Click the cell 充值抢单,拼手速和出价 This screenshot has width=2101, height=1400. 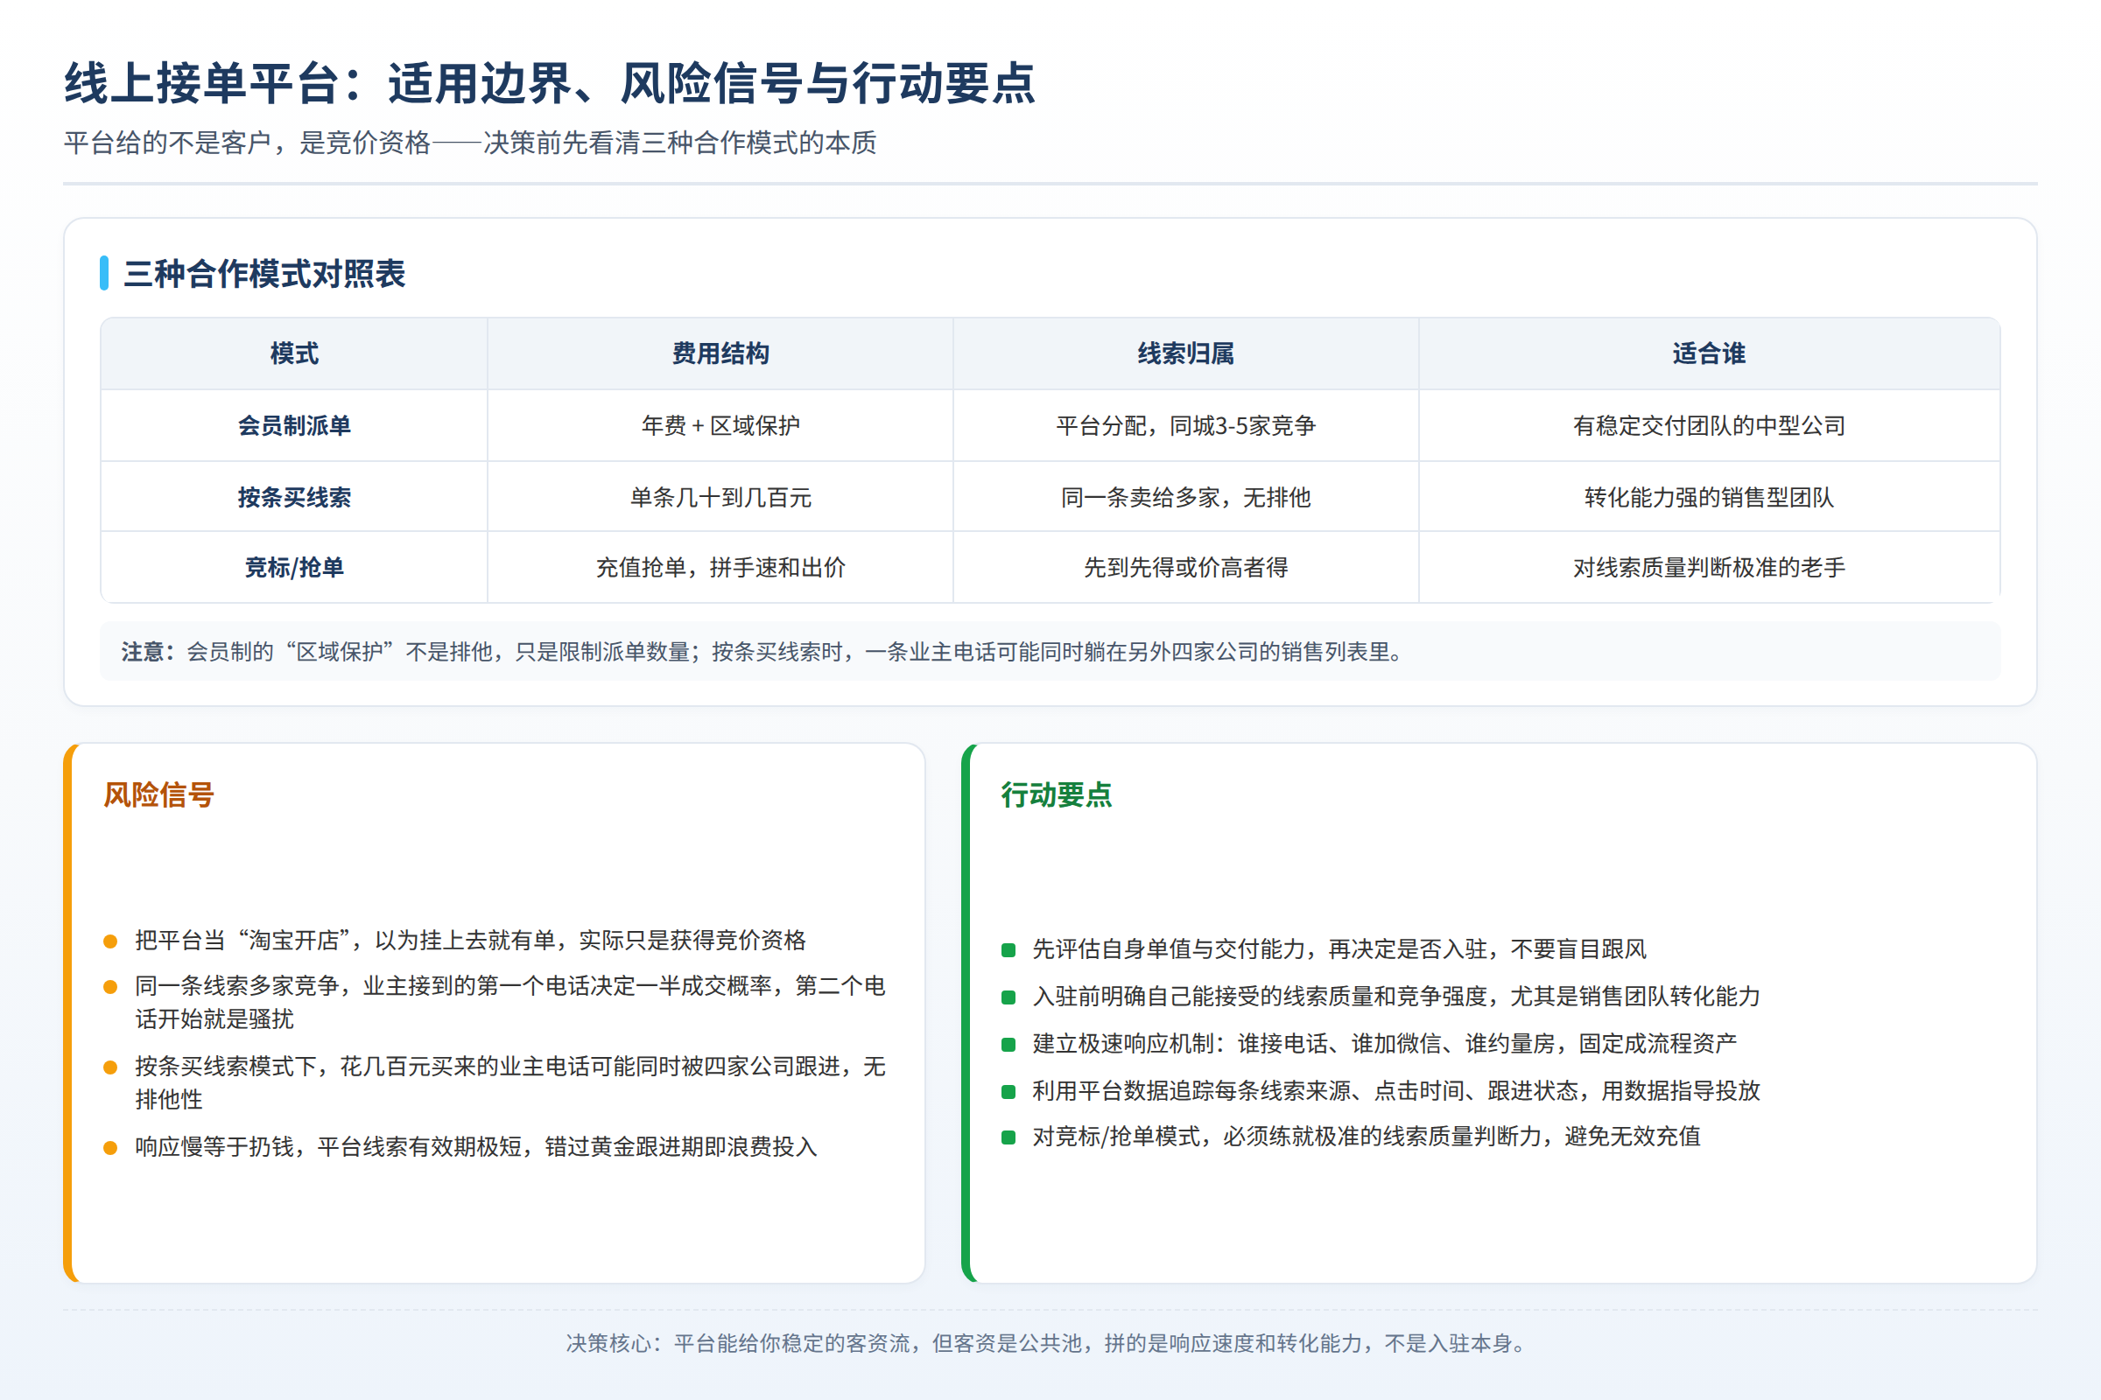click(x=720, y=568)
